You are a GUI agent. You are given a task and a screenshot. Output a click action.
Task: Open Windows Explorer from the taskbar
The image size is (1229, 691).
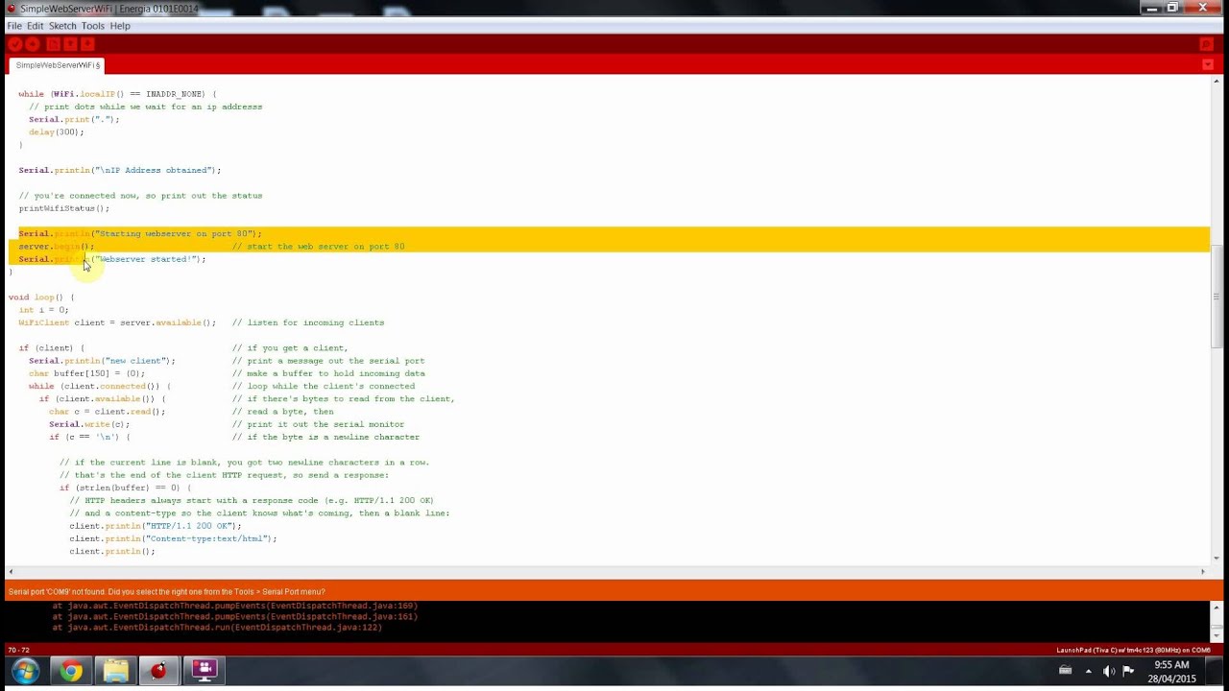pos(115,671)
